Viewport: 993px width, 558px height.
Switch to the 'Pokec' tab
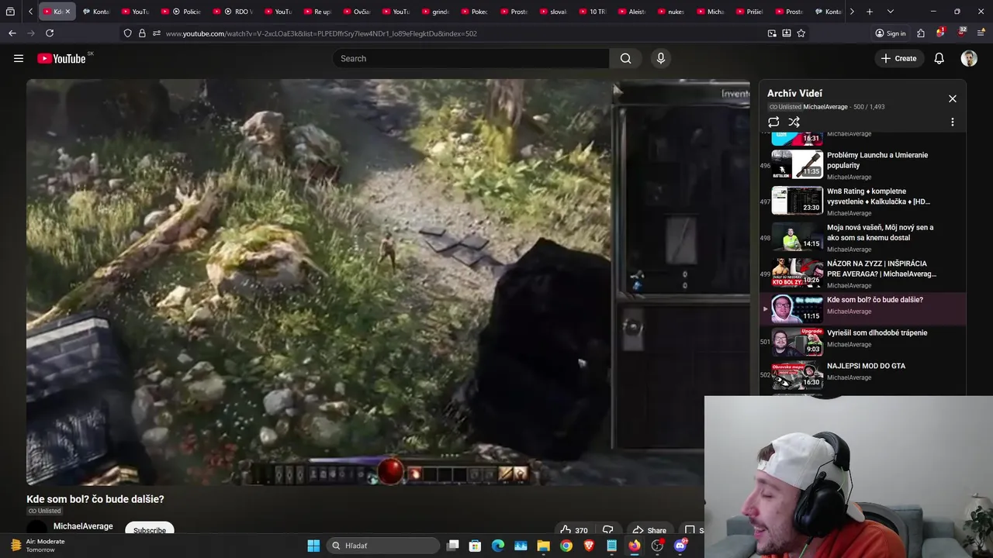[474, 12]
